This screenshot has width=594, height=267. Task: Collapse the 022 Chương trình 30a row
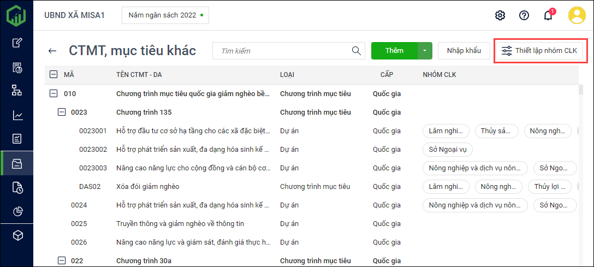[62, 261]
